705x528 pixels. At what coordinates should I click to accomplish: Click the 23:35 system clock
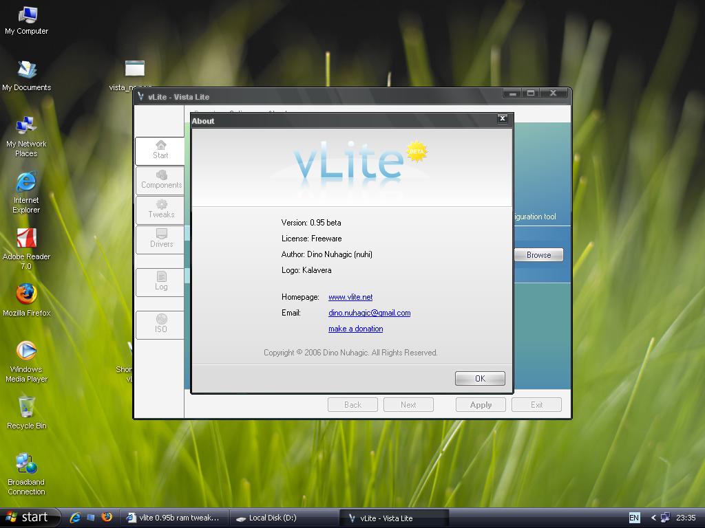pyautogui.click(x=686, y=518)
